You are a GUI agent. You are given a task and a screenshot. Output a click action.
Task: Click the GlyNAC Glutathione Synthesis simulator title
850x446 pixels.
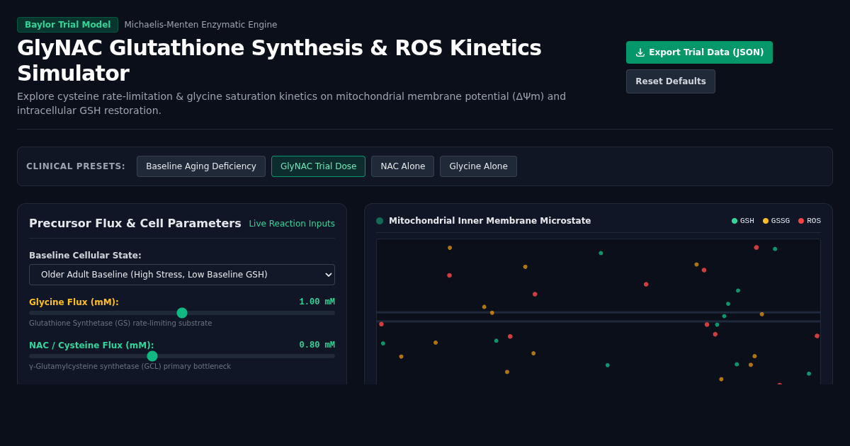tap(279, 61)
